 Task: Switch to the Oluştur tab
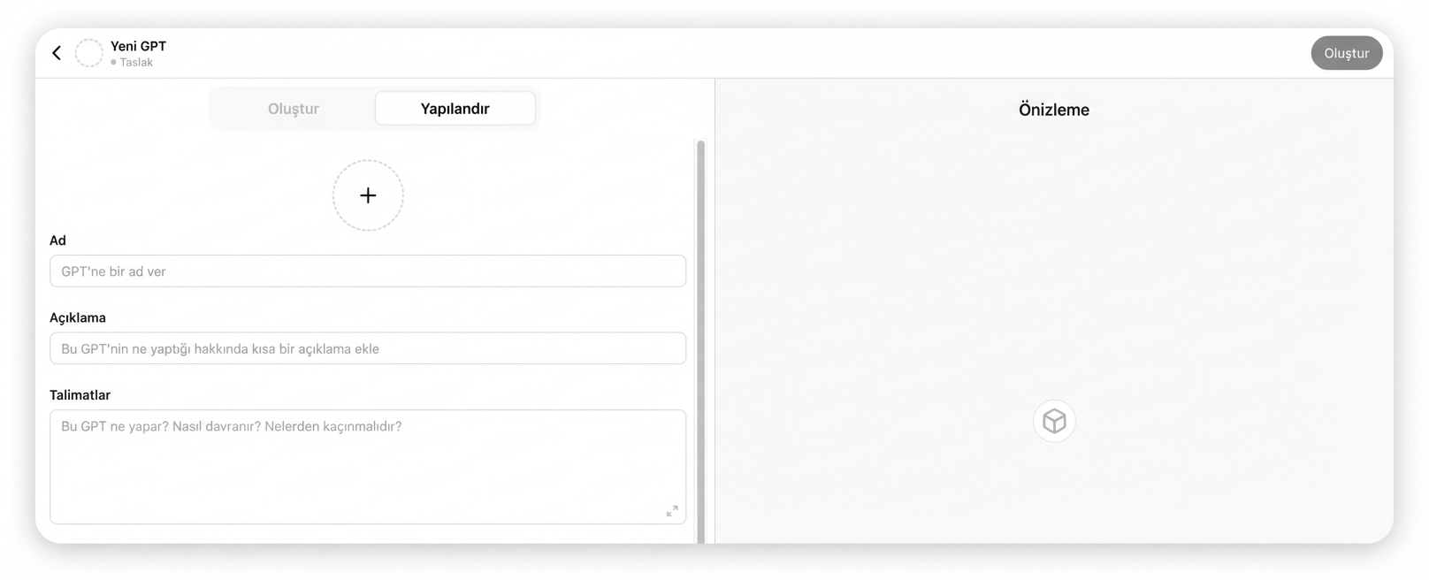pos(294,109)
